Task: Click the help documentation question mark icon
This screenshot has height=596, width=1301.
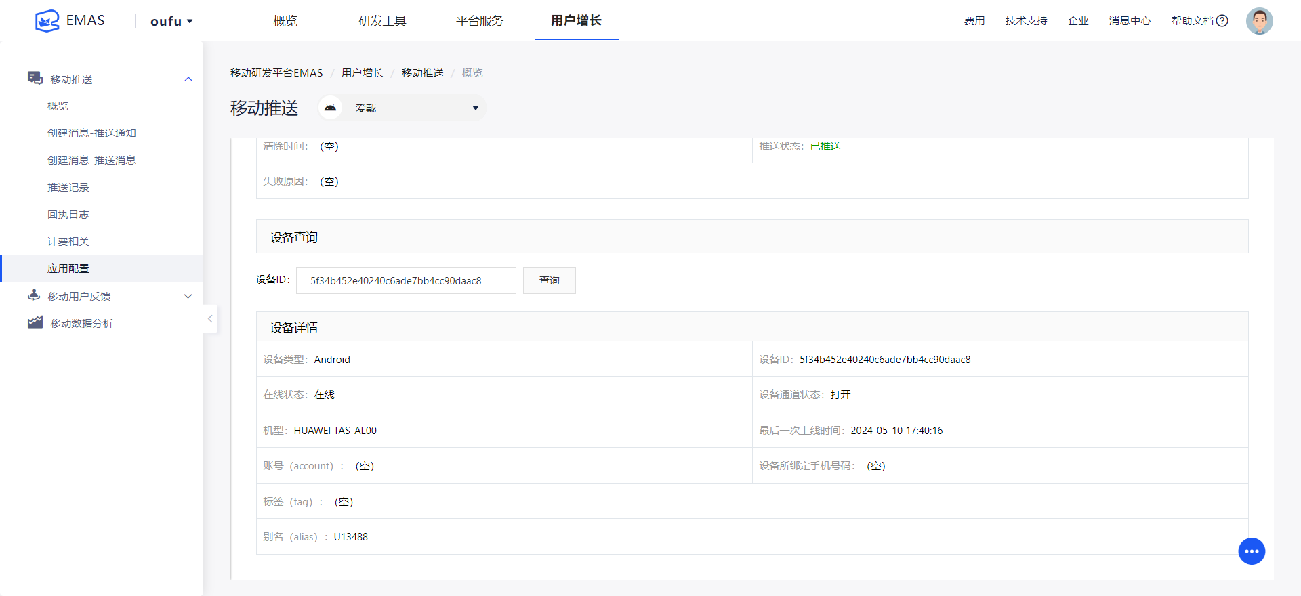Action: click(1222, 21)
